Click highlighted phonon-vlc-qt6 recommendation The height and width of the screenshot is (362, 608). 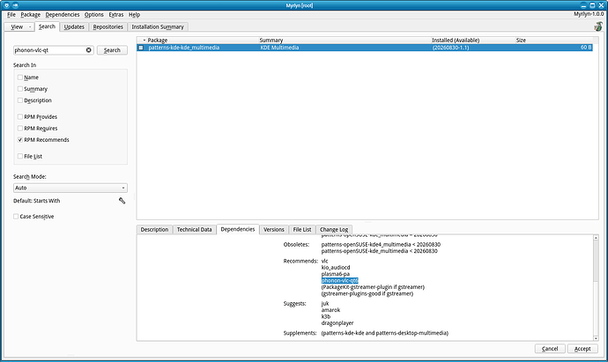click(339, 280)
